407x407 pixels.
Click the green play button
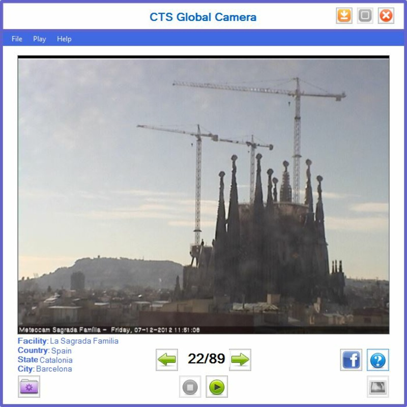(x=217, y=387)
